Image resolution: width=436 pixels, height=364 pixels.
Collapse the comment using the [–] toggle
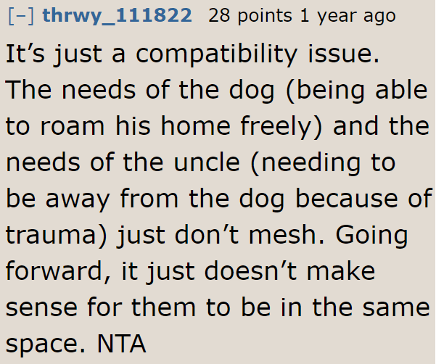[x=22, y=16]
